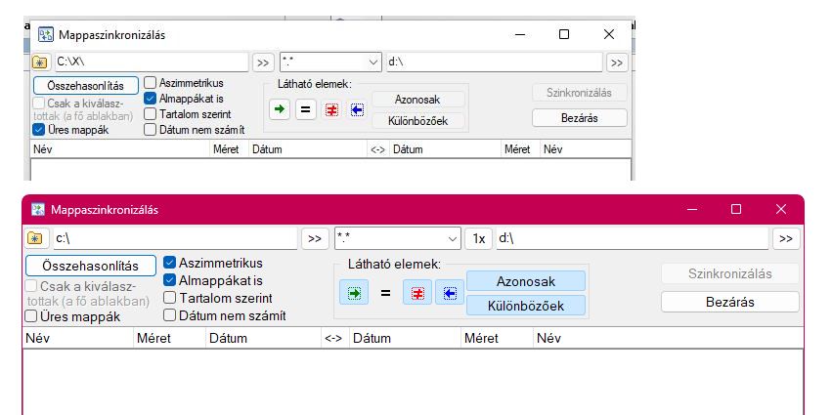This screenshot has height=415, width=832.
Task: Click the C:\X\ path field in upper window
Action: (x=152, y=62)
